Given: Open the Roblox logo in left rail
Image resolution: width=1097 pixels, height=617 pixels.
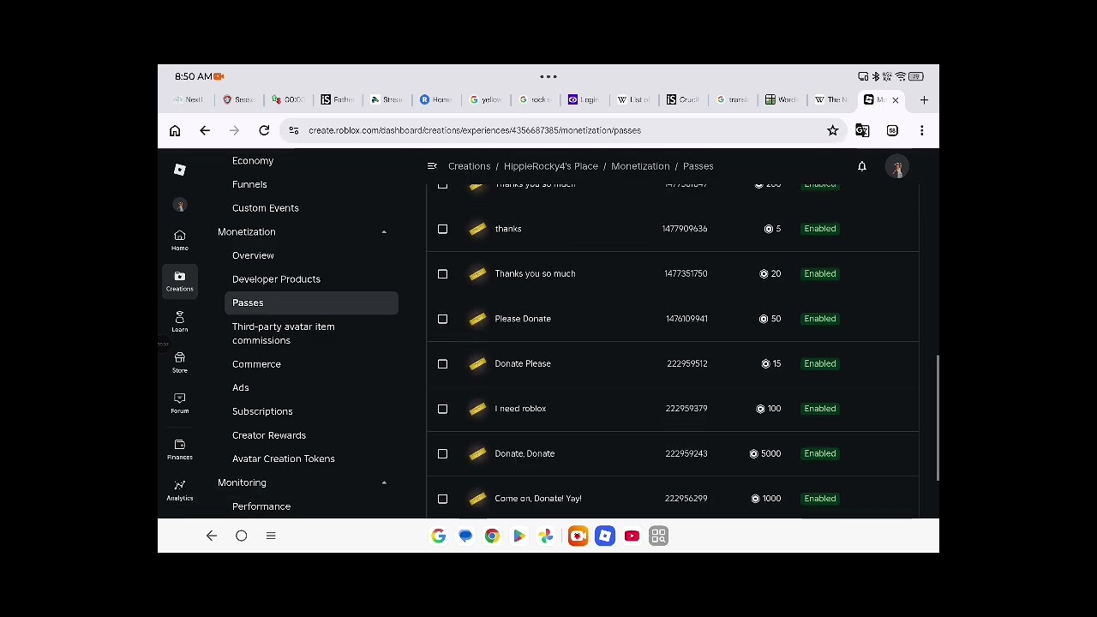Looking at the screenshot, I should click(179, 170).
